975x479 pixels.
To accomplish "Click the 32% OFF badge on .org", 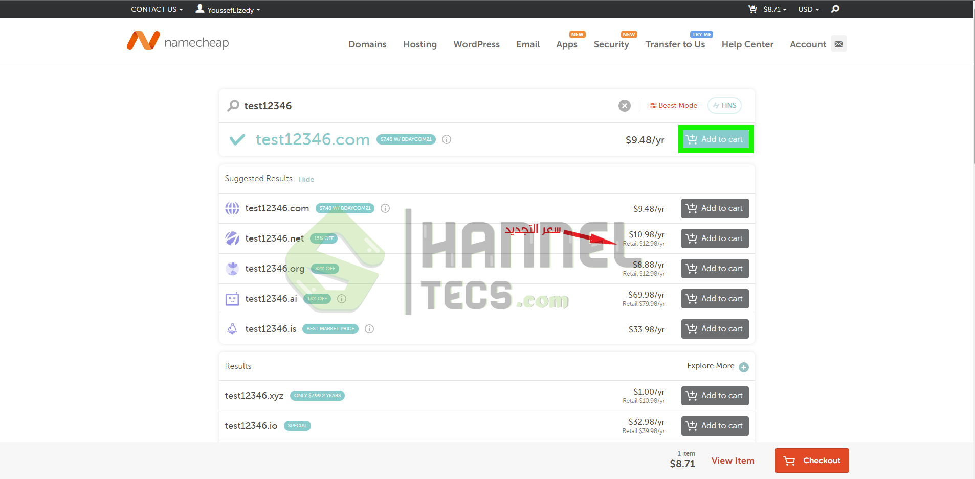I will (325, 269).
